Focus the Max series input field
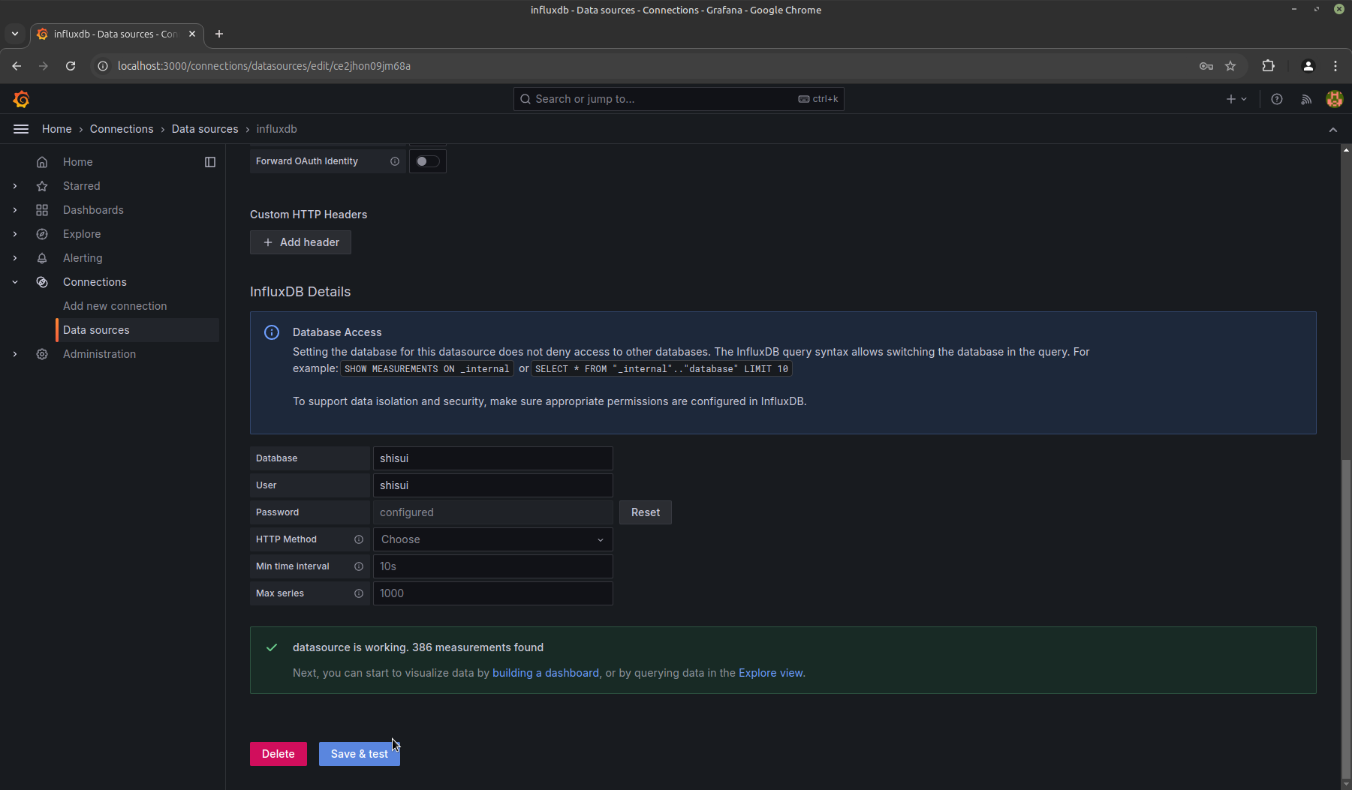 [x=493, y=593]
